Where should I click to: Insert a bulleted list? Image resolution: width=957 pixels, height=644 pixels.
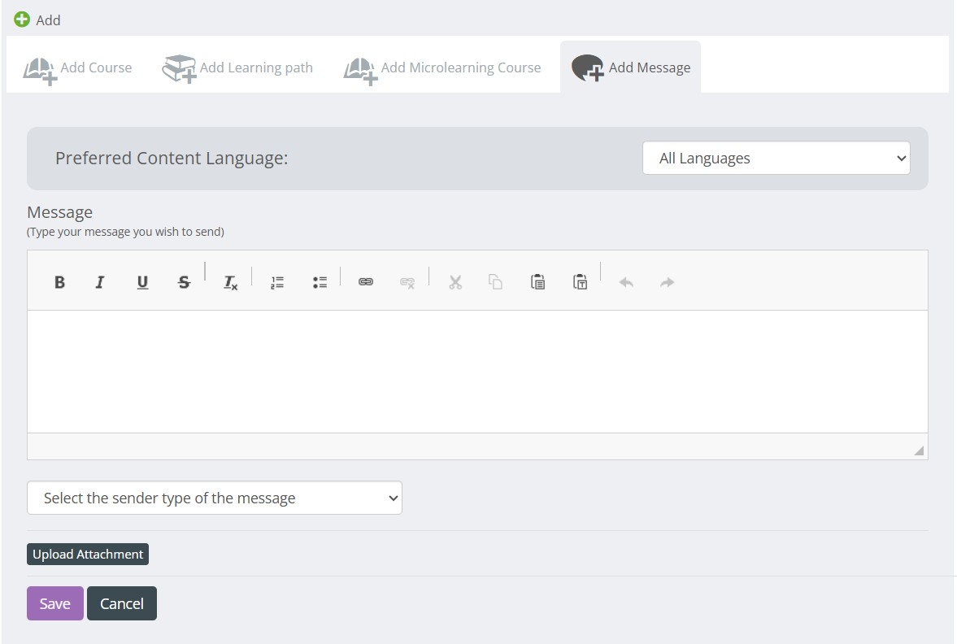tap(320, 282)
